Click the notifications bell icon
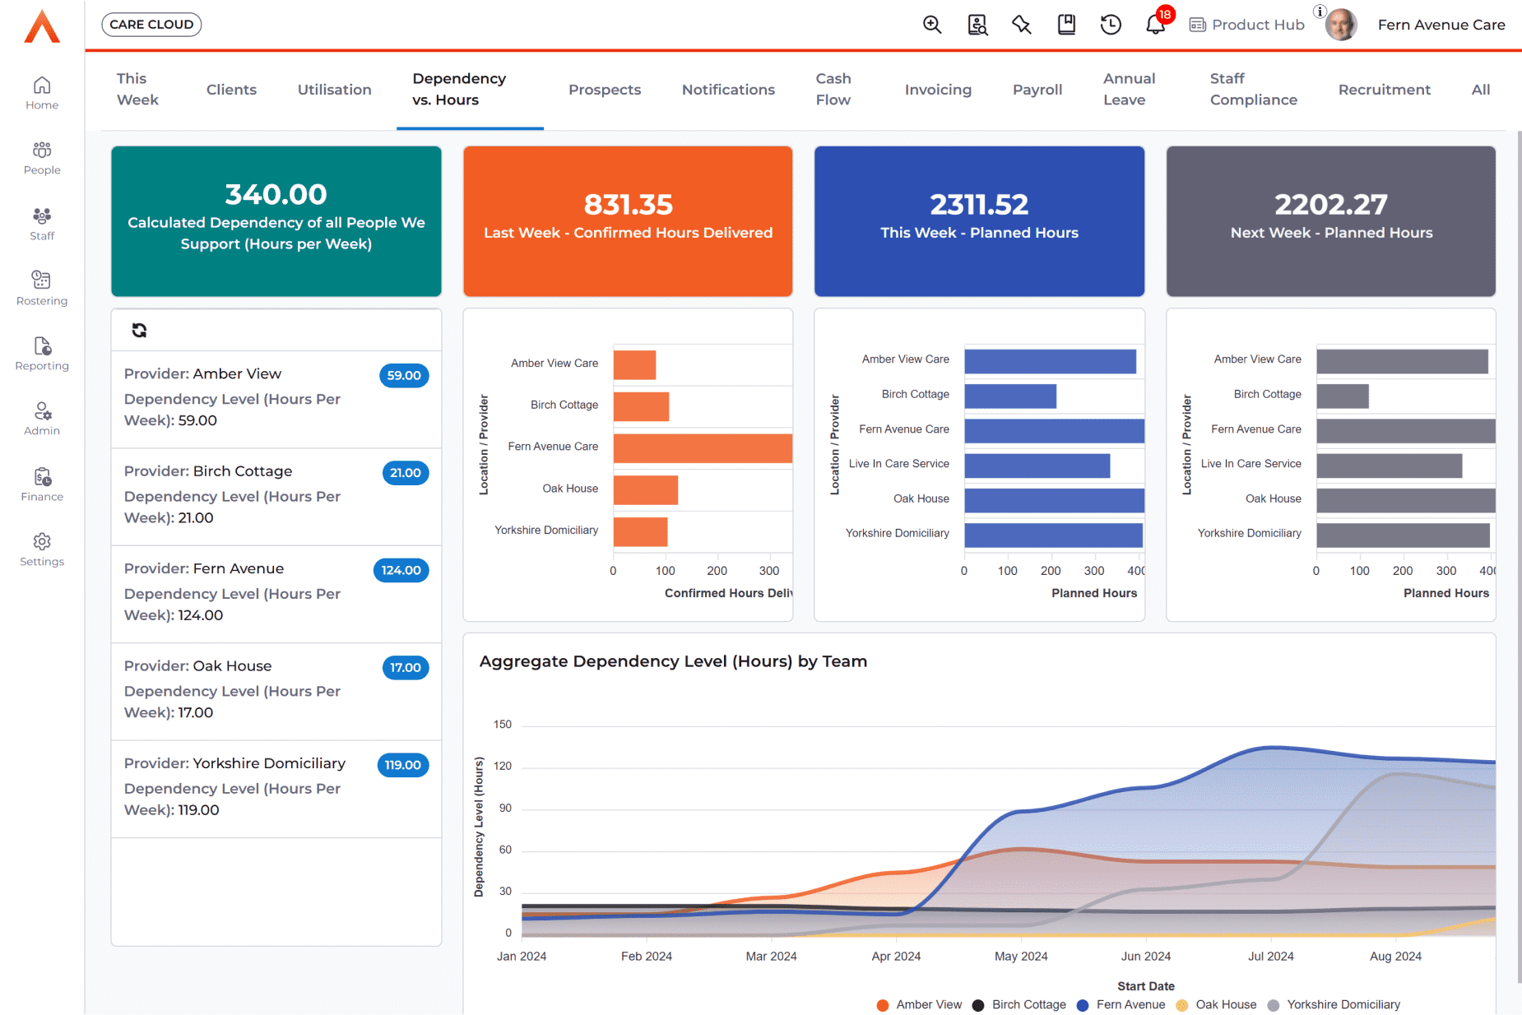The image size is (1522, 1015). (x=1155, y=25)
